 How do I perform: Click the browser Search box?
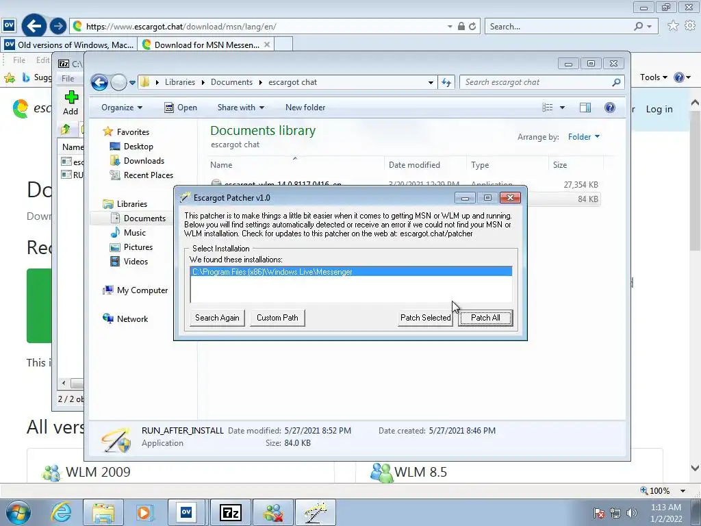(560, 27)
